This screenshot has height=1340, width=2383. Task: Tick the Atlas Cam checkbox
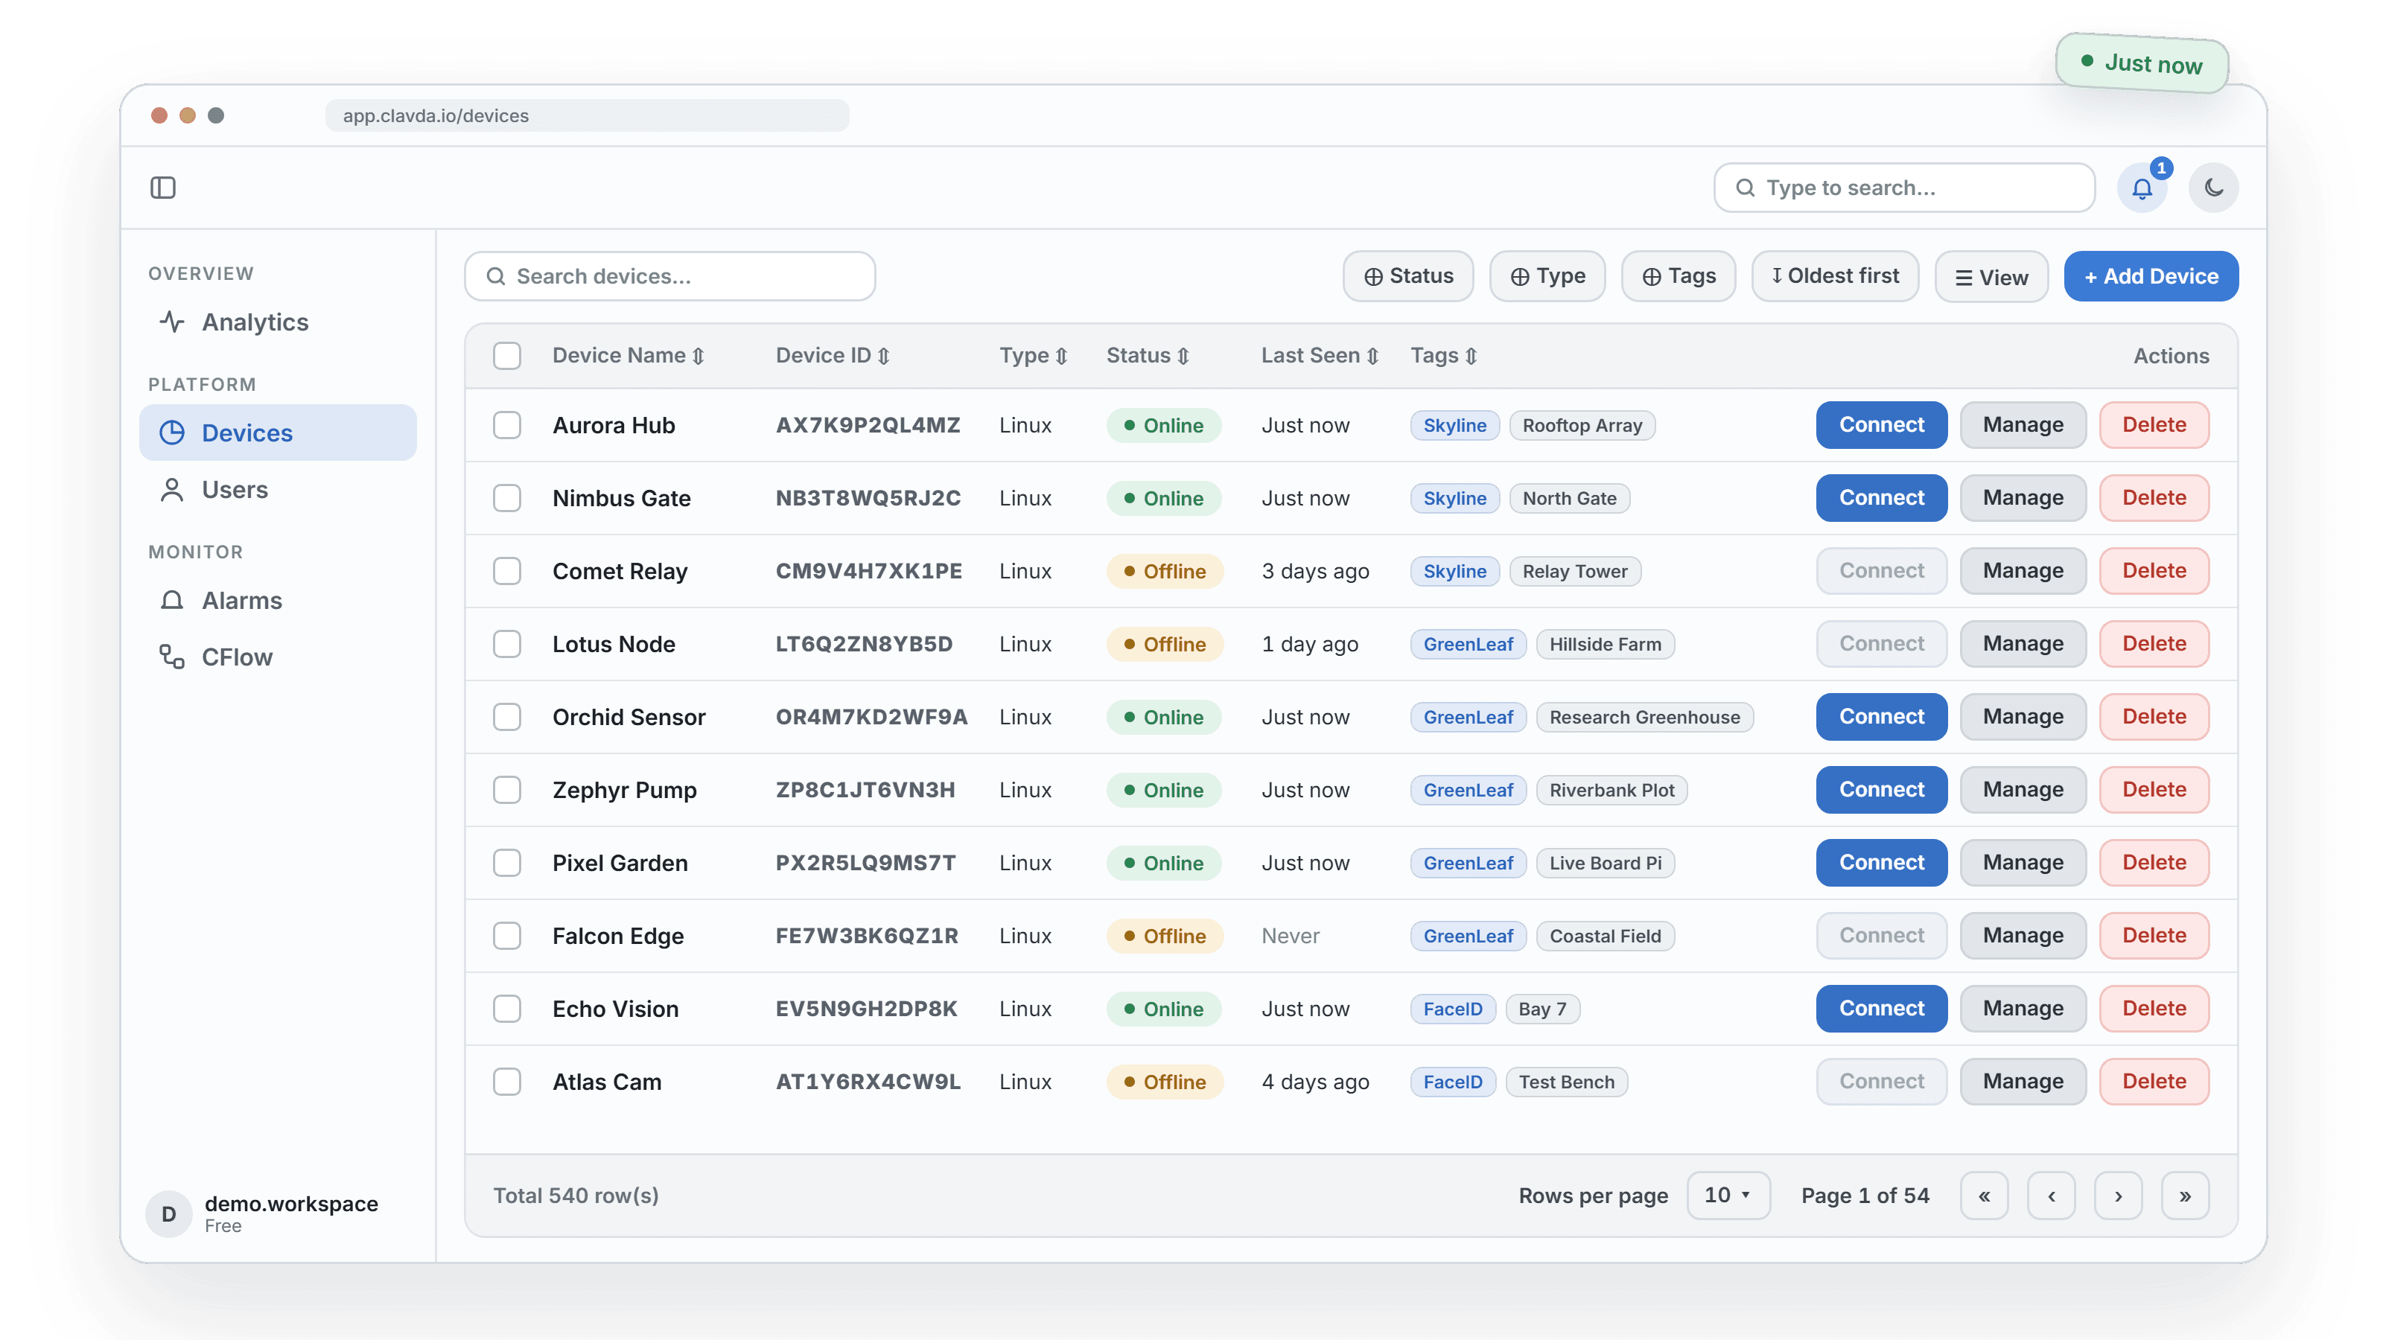[507, 1082]
